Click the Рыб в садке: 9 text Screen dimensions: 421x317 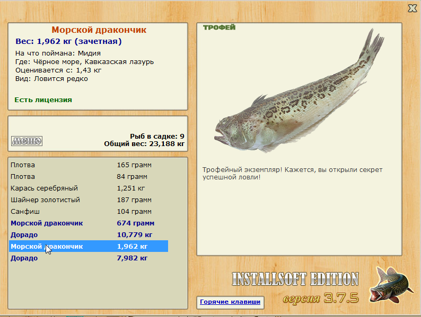(x=157, y=137)
